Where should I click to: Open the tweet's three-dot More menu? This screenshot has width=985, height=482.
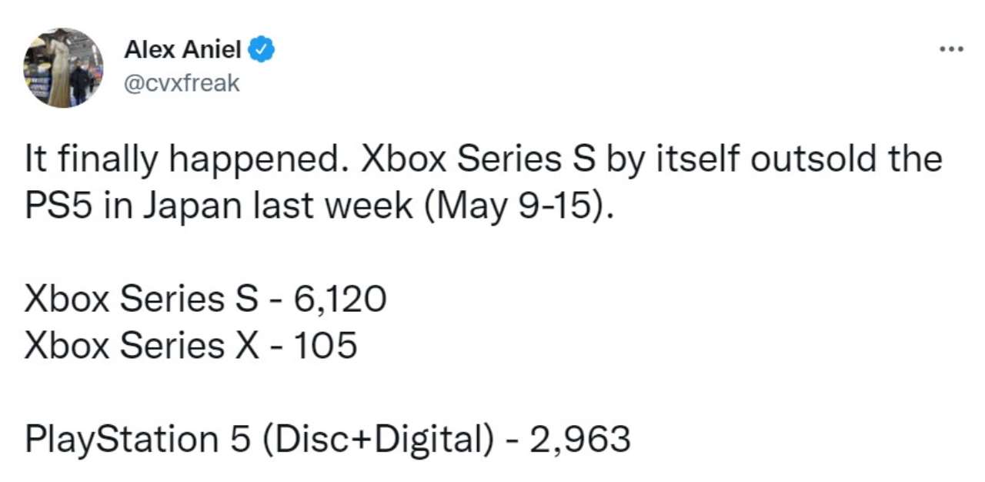point(951,50)
